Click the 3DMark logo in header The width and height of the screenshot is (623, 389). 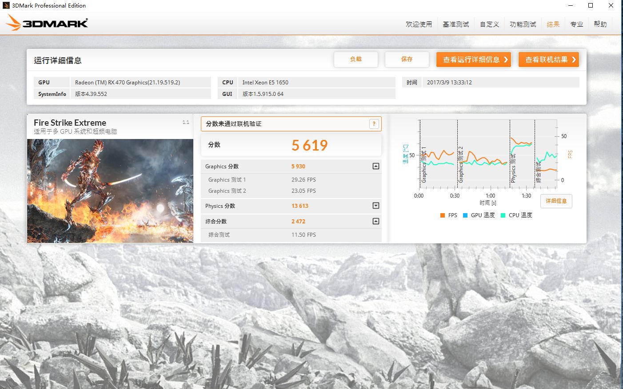point(47,23)
